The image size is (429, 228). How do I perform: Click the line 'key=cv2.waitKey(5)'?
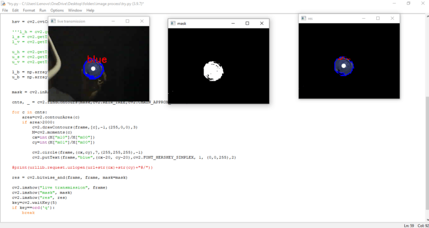click(x=35, y=203)
